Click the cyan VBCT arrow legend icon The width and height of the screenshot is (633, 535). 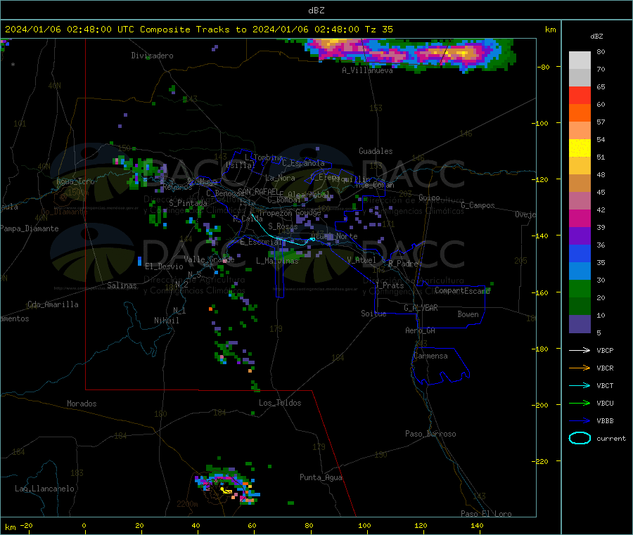click(x=580, y=385)
